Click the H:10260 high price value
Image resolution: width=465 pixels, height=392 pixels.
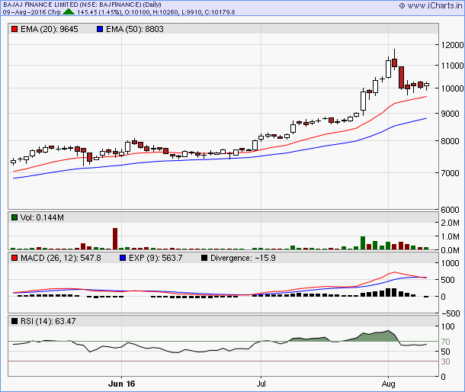click(x=165, y=12)
